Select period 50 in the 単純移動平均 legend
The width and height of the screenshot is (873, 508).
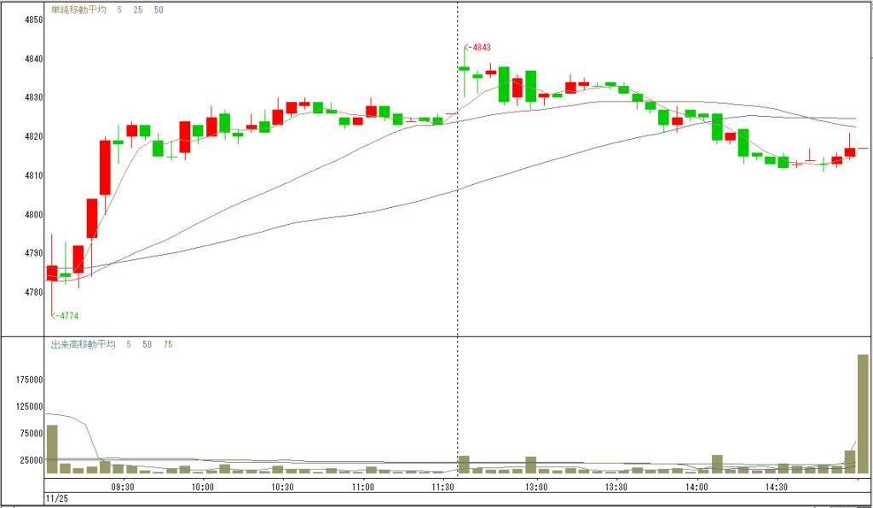(x=159, y=10)
